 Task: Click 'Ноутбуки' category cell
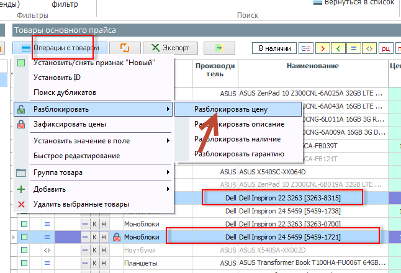157,250
